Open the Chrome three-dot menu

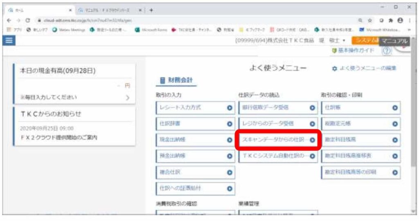pos(409,20)
